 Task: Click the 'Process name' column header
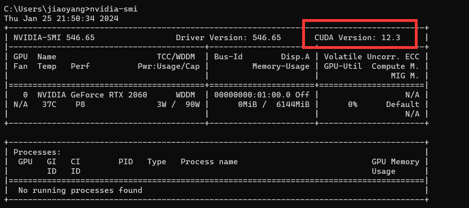(x=209, y=162)
